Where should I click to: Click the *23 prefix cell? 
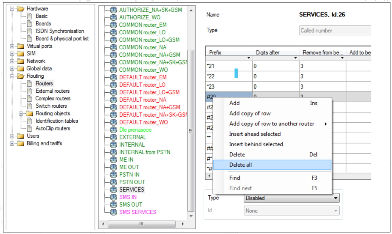(229, 87)
